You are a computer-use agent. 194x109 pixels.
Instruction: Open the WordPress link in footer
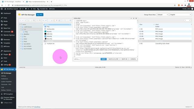[x=37, y=107]
